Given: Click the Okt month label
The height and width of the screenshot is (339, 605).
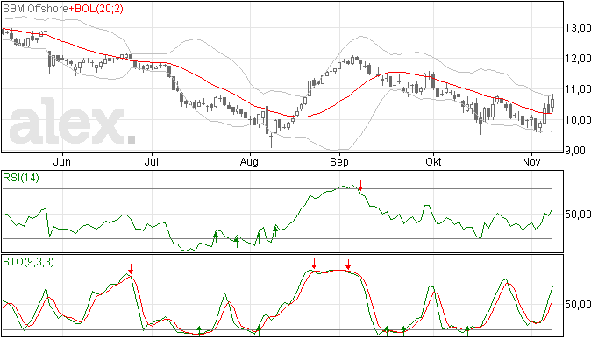Looking at the screenshot, I should click(433, 161).
